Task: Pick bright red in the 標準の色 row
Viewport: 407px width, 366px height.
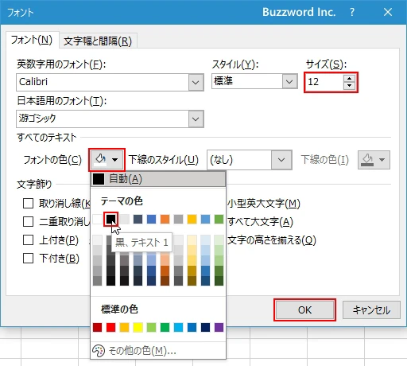Action: tap(110, 327)
